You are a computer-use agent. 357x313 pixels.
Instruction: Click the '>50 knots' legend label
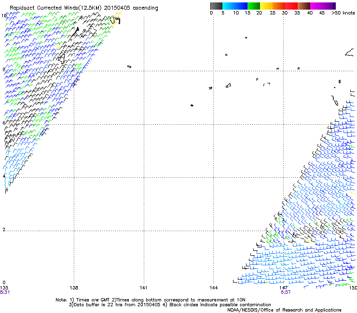point(343,13)
